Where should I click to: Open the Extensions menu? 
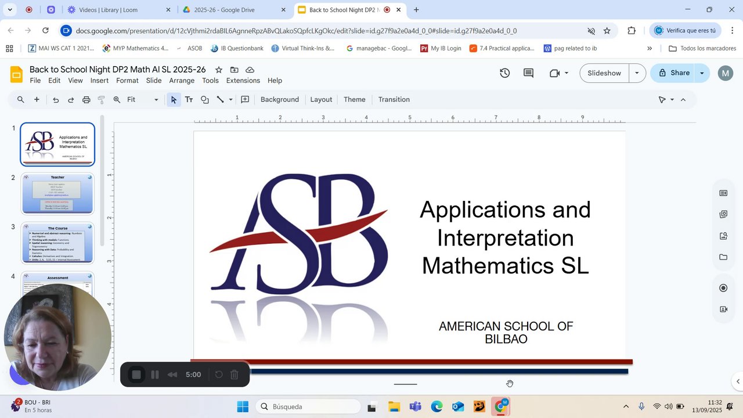click(243, 81)
